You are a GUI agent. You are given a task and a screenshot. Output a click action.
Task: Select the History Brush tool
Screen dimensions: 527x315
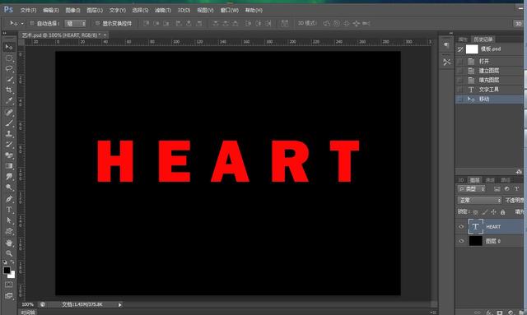(x=9, y=145)
